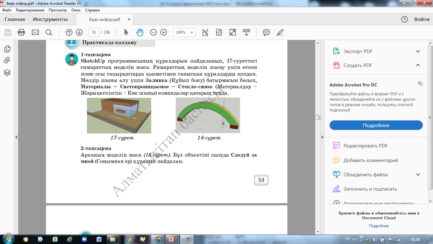Send file by email envelope icon
The height and width of the screenshot is (244, 433).
click(35, 32)
